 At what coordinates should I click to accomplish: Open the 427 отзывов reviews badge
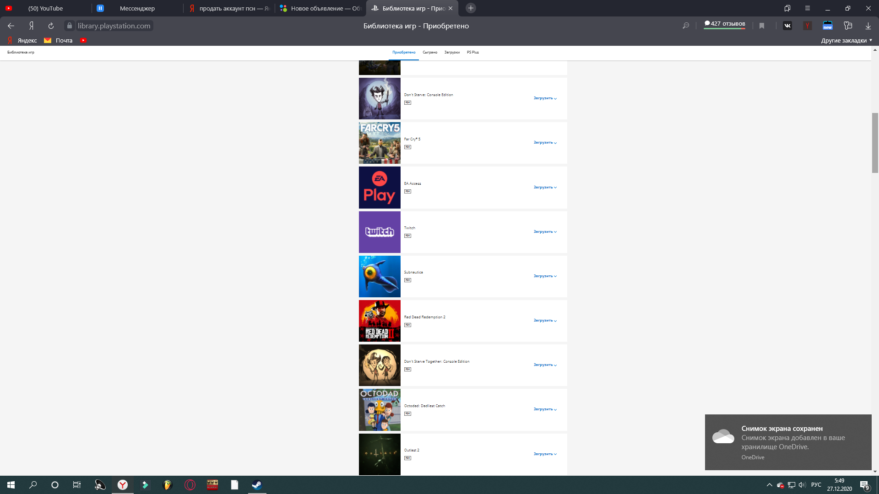coord(725,24)
